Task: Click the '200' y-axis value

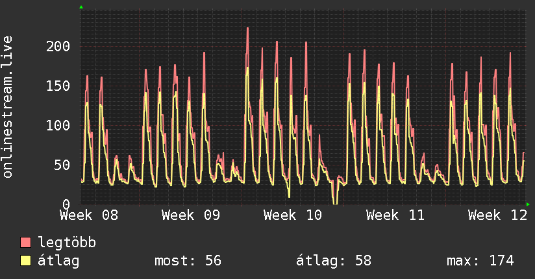Action: 58,46
